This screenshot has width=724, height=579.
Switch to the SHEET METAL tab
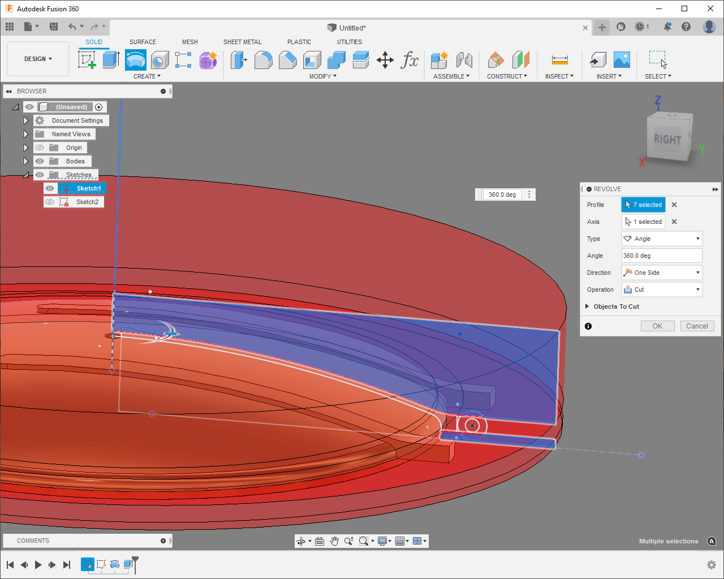pos(242,42)
